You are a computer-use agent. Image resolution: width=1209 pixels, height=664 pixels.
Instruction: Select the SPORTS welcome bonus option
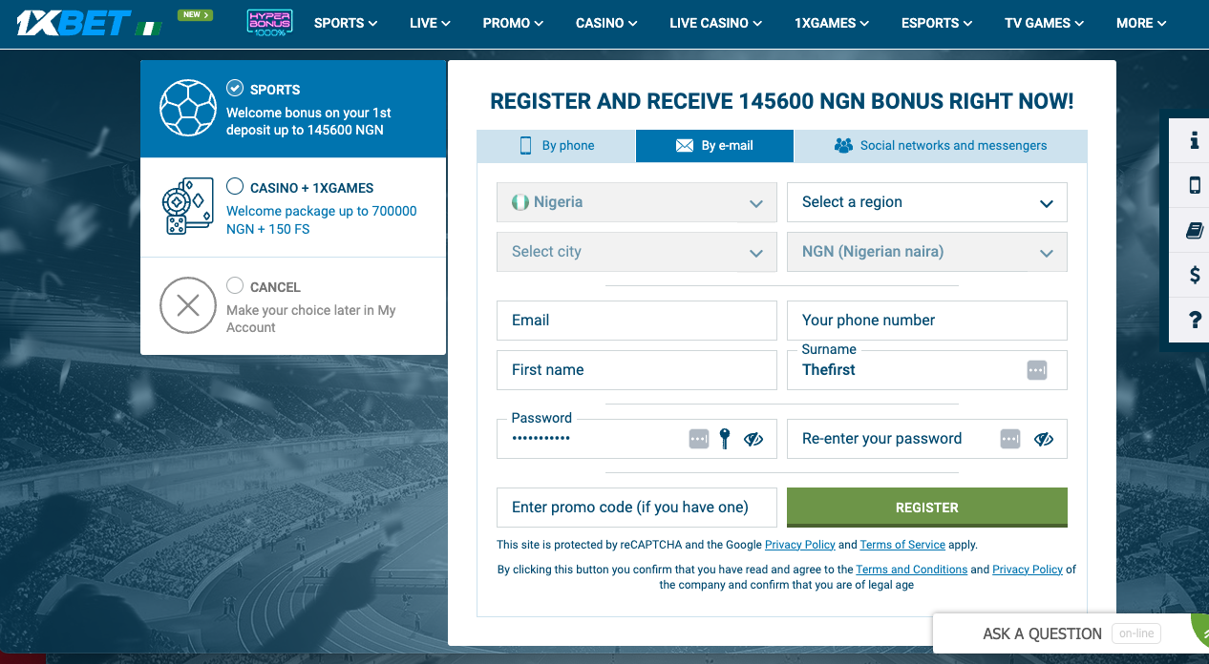tap(293, 109)
